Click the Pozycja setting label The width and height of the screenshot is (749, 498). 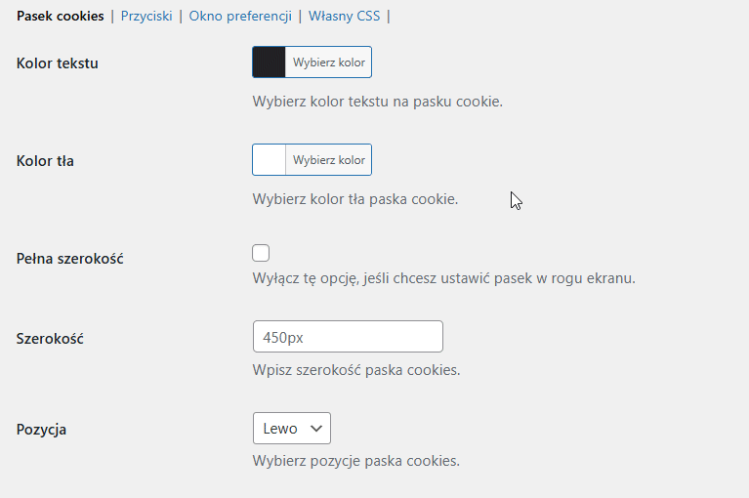(x=42, y=430)
